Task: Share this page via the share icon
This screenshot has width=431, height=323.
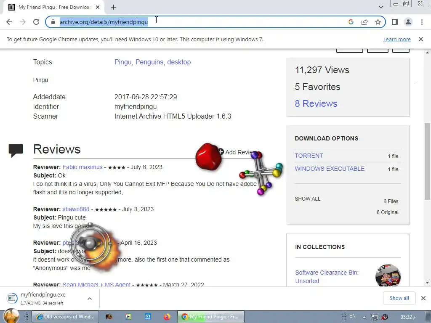Action: tap(364, 22)
